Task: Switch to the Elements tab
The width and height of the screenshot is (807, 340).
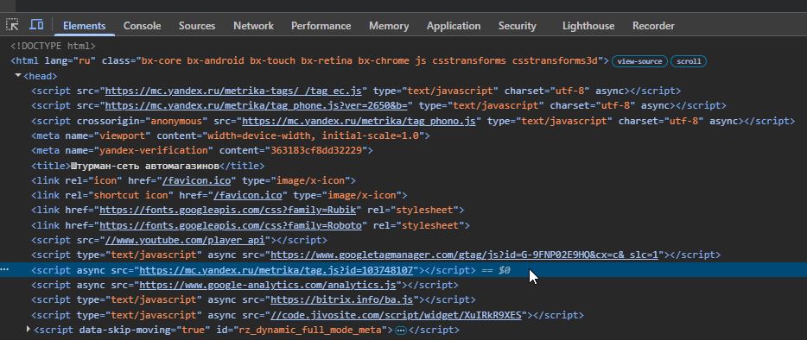Action: tap(85, 26)
